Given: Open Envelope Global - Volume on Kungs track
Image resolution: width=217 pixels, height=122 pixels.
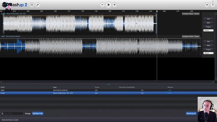Looking at the screenshot, I should pos(191,14).
